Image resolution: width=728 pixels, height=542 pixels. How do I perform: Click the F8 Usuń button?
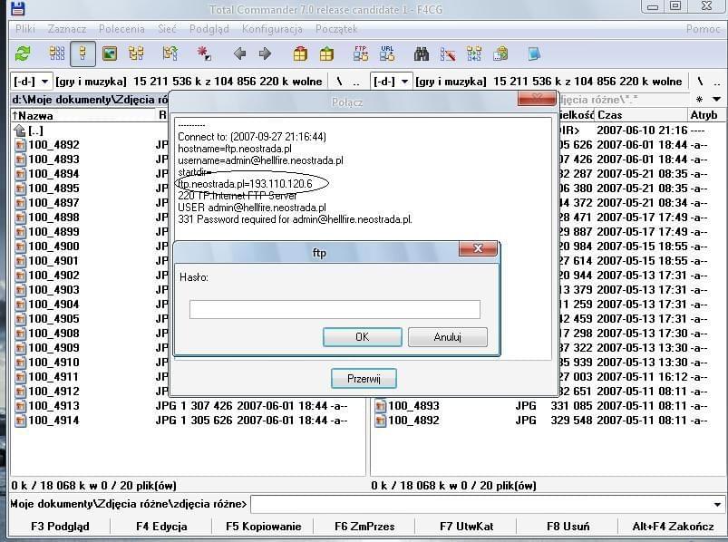pyautogui.click(x=568, y=527)
